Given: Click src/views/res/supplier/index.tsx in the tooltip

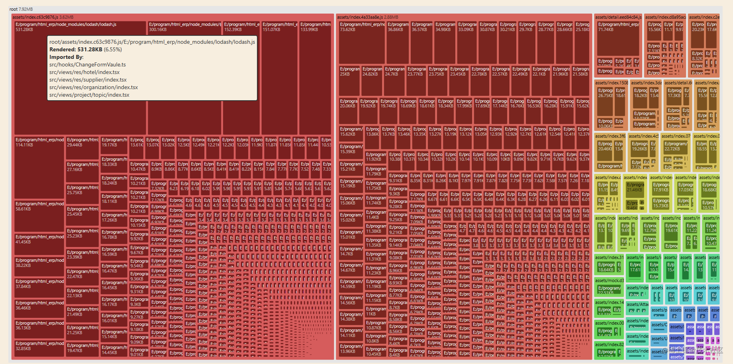Looking at the screenshot, I should tap(88, 80).
